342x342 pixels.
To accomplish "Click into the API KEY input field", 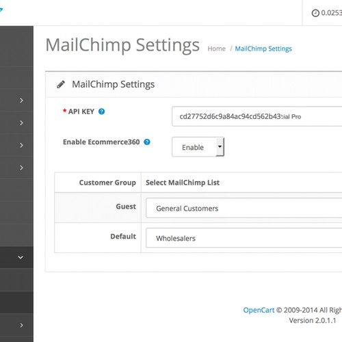I will tap(257, 116).
